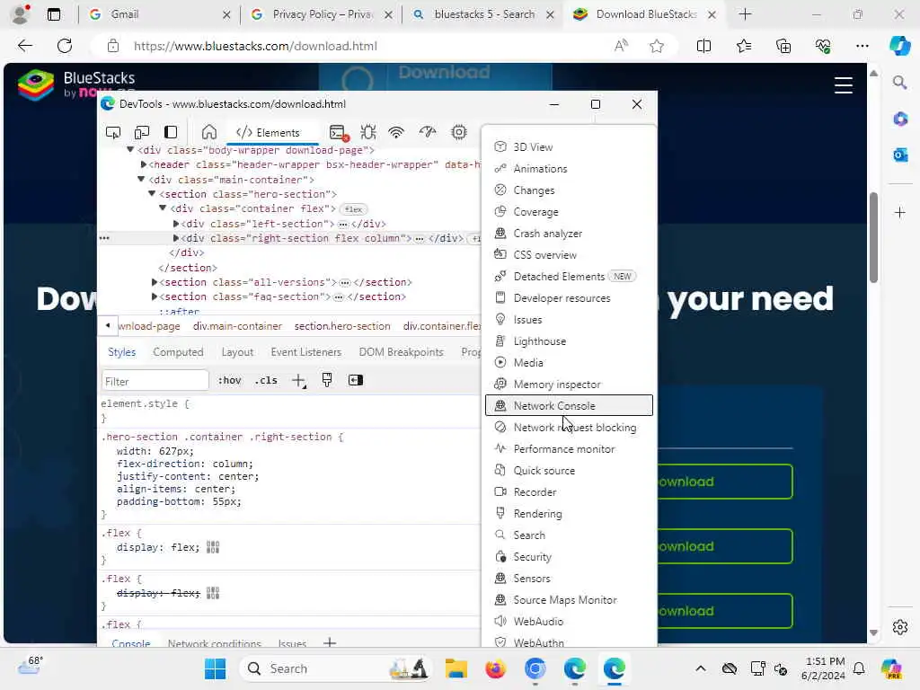Viewport: 920px width, 690px height.
Task: Click the page vertical scrollbar thumb
Action: [x=873, y=237]
